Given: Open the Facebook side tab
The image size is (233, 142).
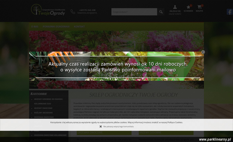Looking at the screenshot, I should click(230, 12).
